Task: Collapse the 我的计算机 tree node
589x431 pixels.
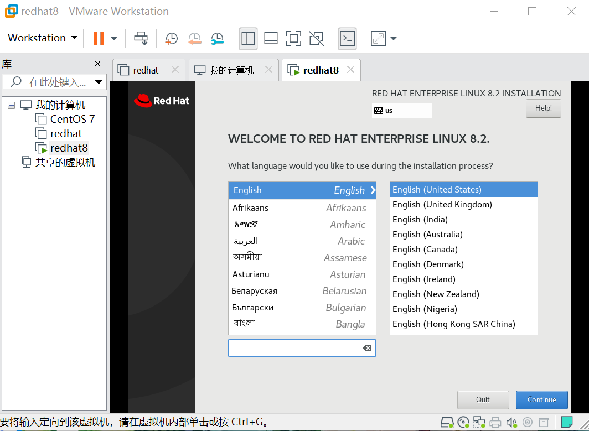Action: [x=11, y=105]
